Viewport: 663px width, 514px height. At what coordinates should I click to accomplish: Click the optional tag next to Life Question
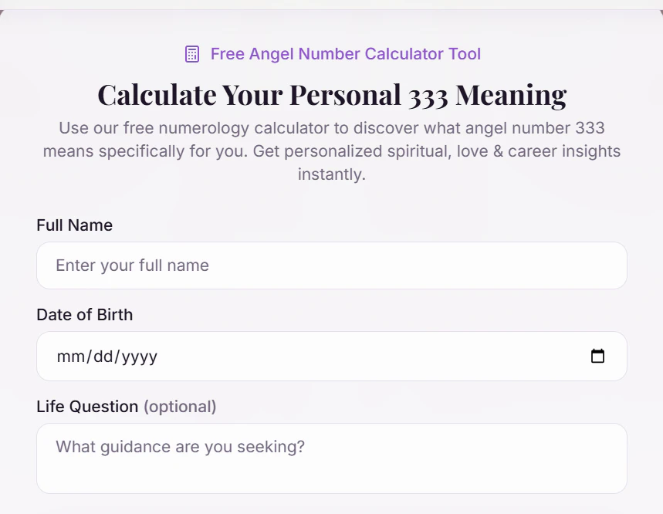point(180,407)
